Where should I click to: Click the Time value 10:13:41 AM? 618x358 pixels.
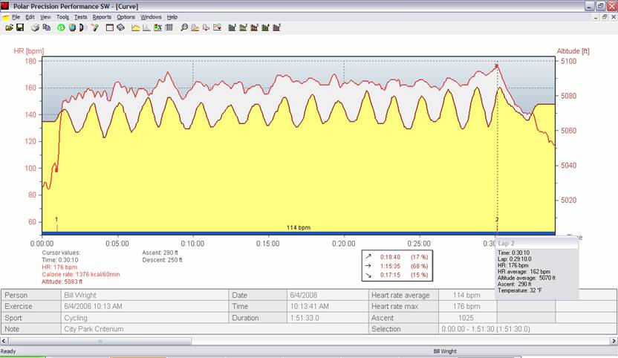310,306
